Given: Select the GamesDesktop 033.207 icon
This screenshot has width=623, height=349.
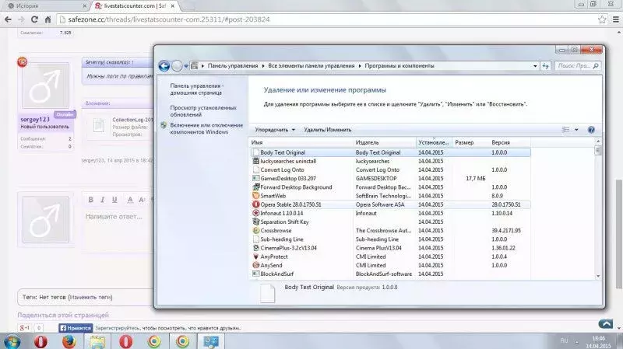Looking at the screenshot, I should point(256,179).
